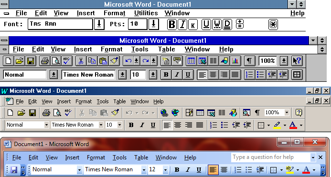Image resolution: width=331 pixels, height=177 pixels.
Task: Click red font color A in W-logo window
Action: point(293,125)
